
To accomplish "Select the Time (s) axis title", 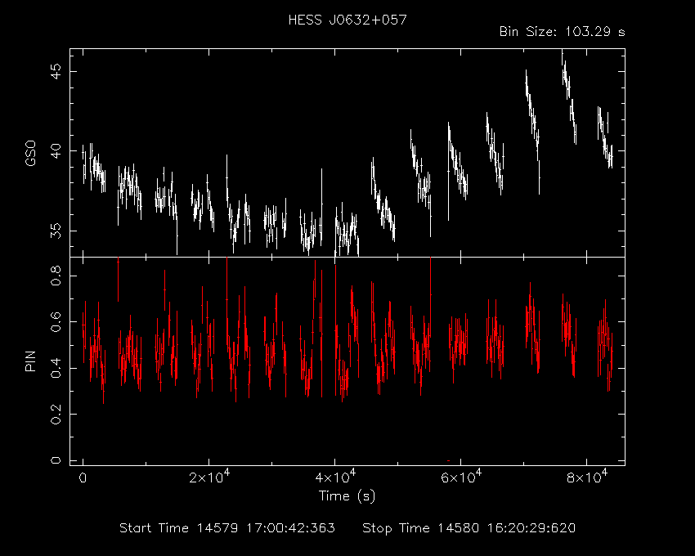I will [x=347, y=495].
